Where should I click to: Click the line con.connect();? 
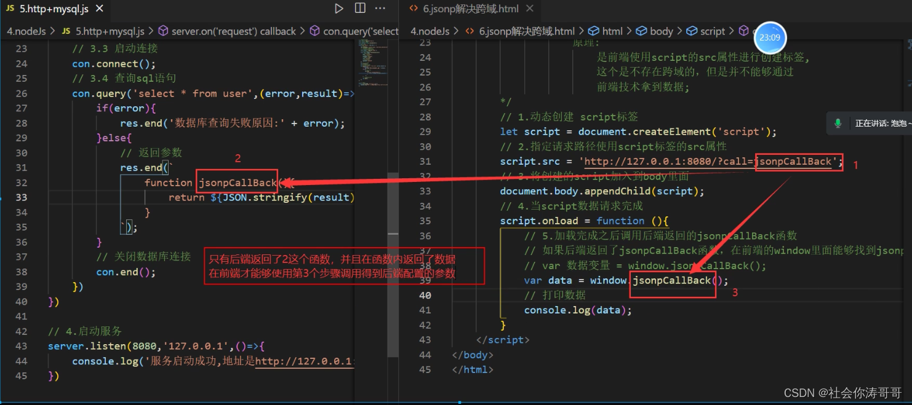point(114,64)
